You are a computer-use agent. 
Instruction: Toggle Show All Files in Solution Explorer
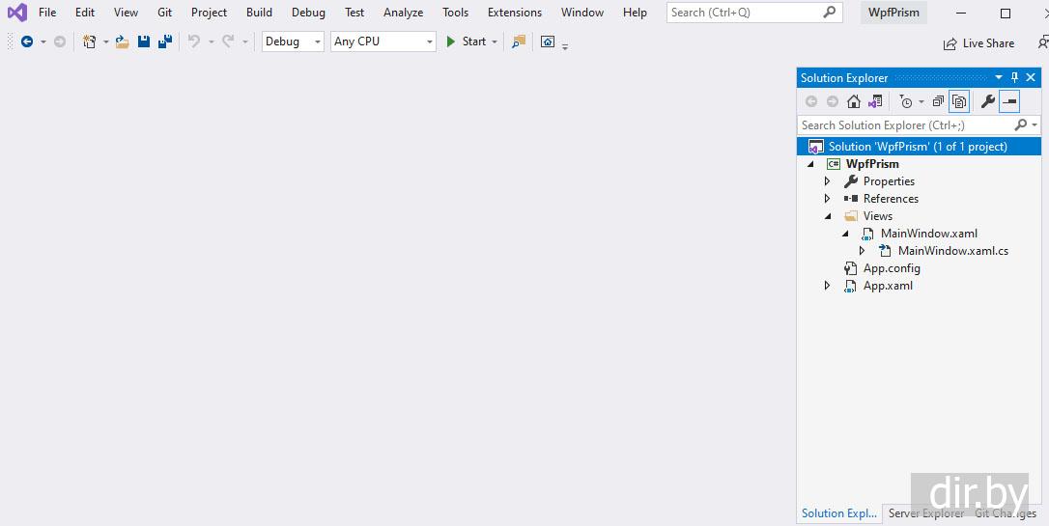(x=958, y=101)
